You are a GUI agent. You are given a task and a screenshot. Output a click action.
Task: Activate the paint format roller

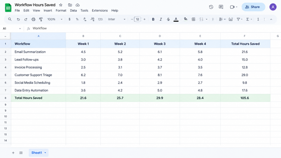(41, 19)
